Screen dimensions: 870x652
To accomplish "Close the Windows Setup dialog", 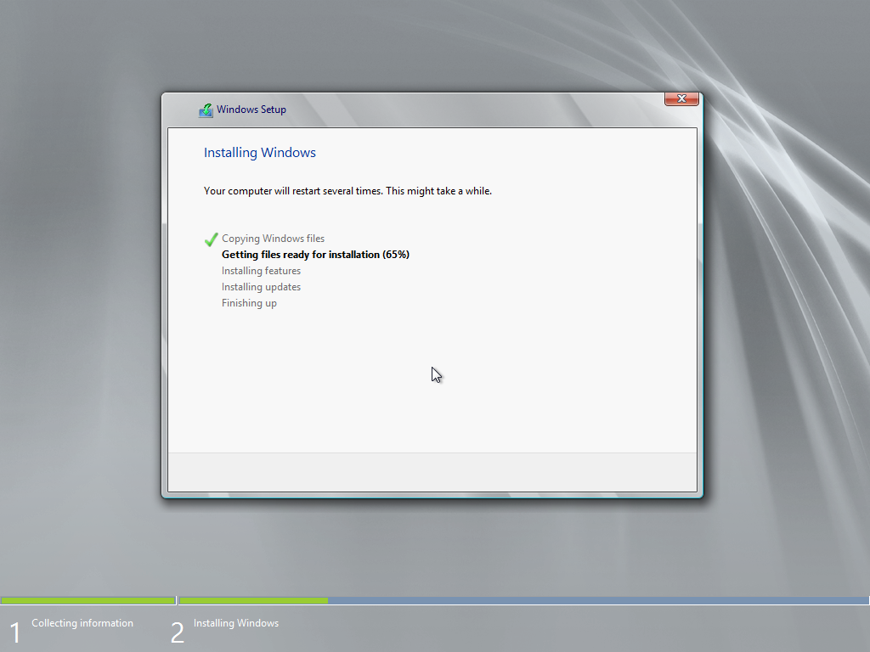I will click(x=681, y=98).
